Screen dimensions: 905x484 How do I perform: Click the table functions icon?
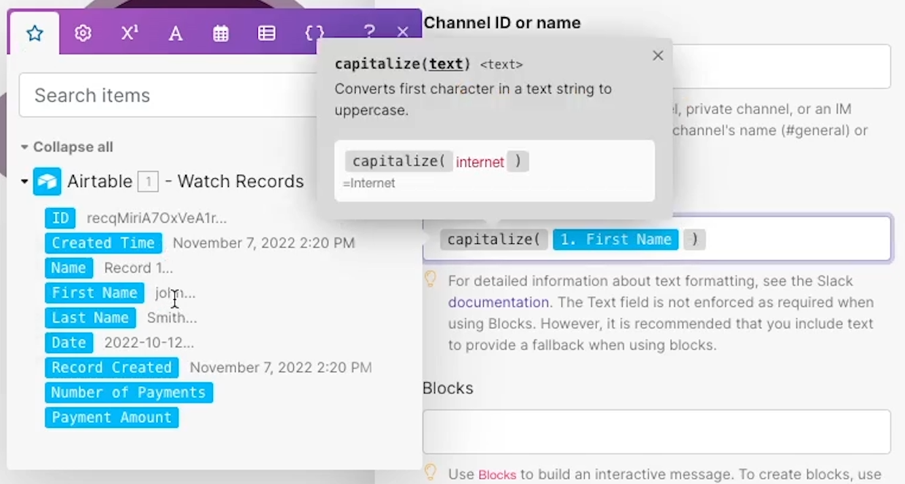[266, 33]
